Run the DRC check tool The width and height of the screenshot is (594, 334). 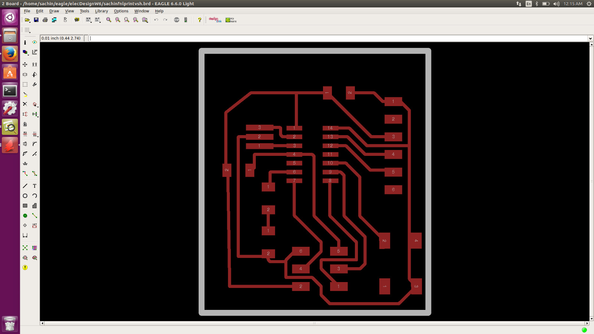[x=35, y=258]
